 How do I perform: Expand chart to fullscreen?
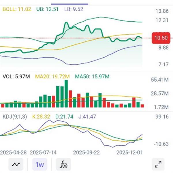158,165
